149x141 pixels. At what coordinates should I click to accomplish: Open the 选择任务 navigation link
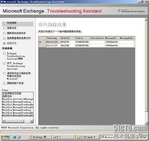click(x=12, y=28)
